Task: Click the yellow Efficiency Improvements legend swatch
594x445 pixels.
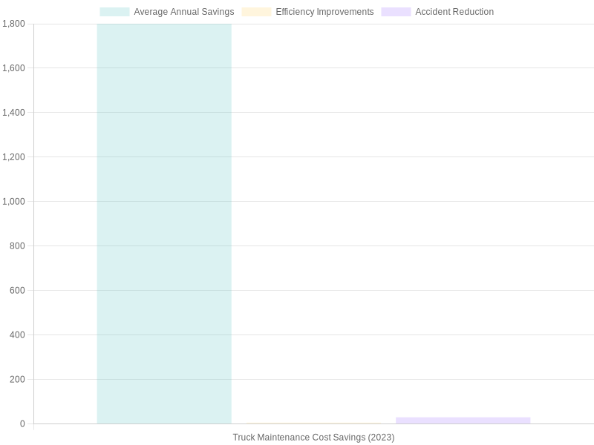Action: coord(256,12)
